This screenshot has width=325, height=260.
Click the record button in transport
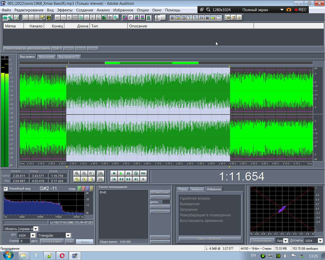coord(143,179)
